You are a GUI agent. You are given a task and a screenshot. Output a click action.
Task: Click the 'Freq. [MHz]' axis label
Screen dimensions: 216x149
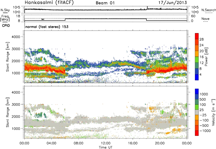pyautogui.click(x=5, y=18)
